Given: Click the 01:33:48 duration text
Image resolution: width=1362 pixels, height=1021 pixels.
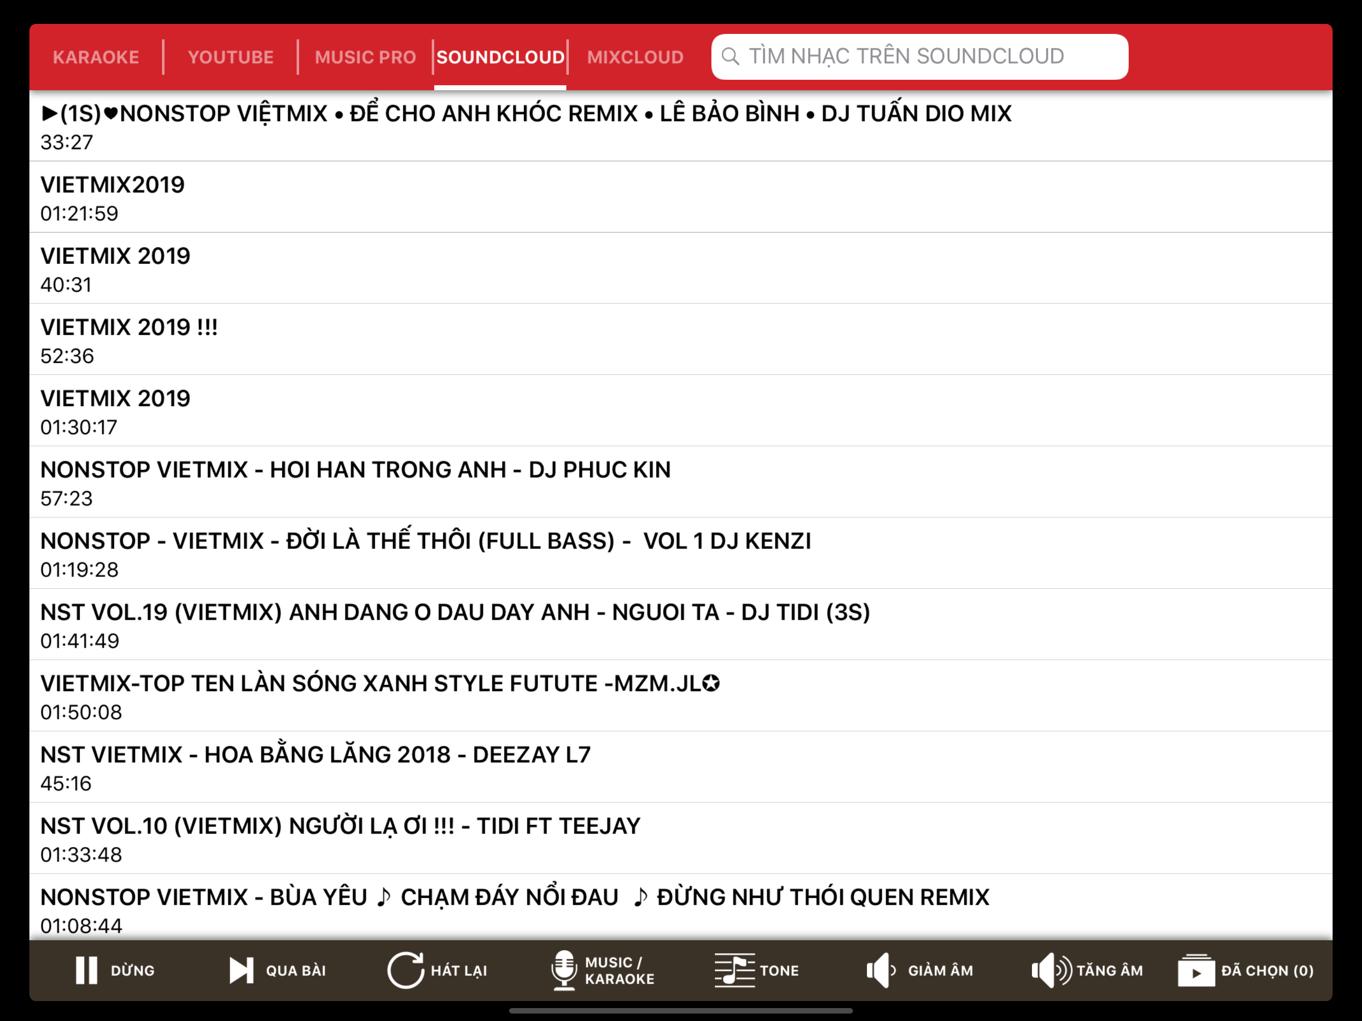Looking at the screenshot, I should 81,854.
